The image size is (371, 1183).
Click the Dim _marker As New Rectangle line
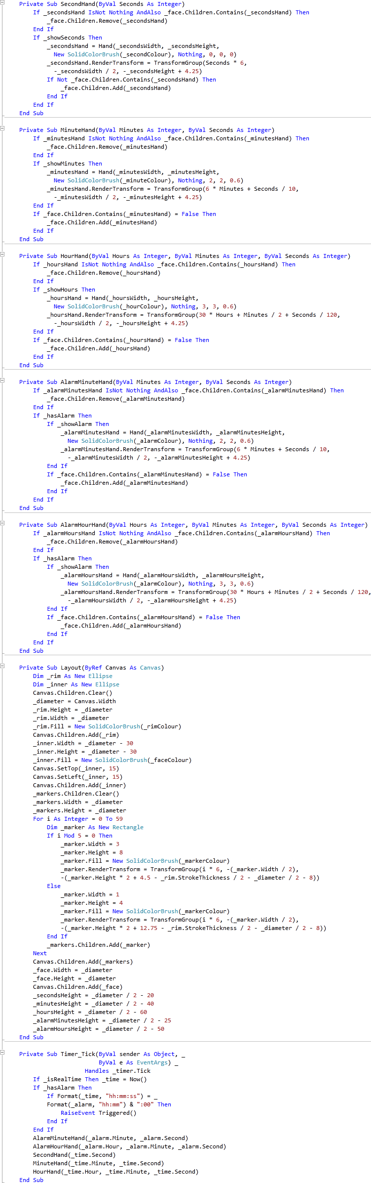pos(95,827)
